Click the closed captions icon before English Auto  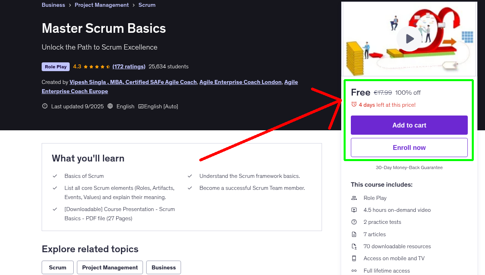point(141,106)
